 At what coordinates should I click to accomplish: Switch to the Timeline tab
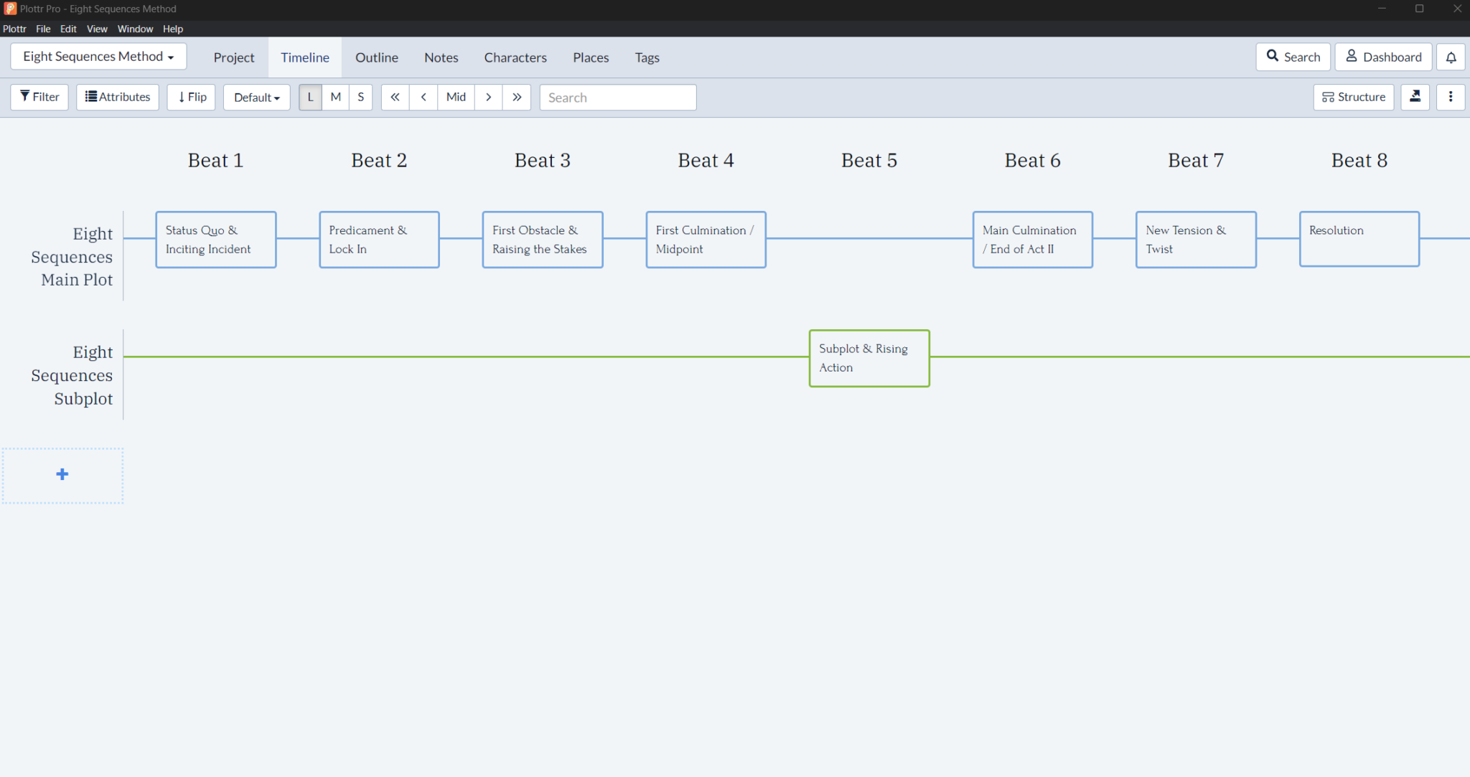click(305, 57)
